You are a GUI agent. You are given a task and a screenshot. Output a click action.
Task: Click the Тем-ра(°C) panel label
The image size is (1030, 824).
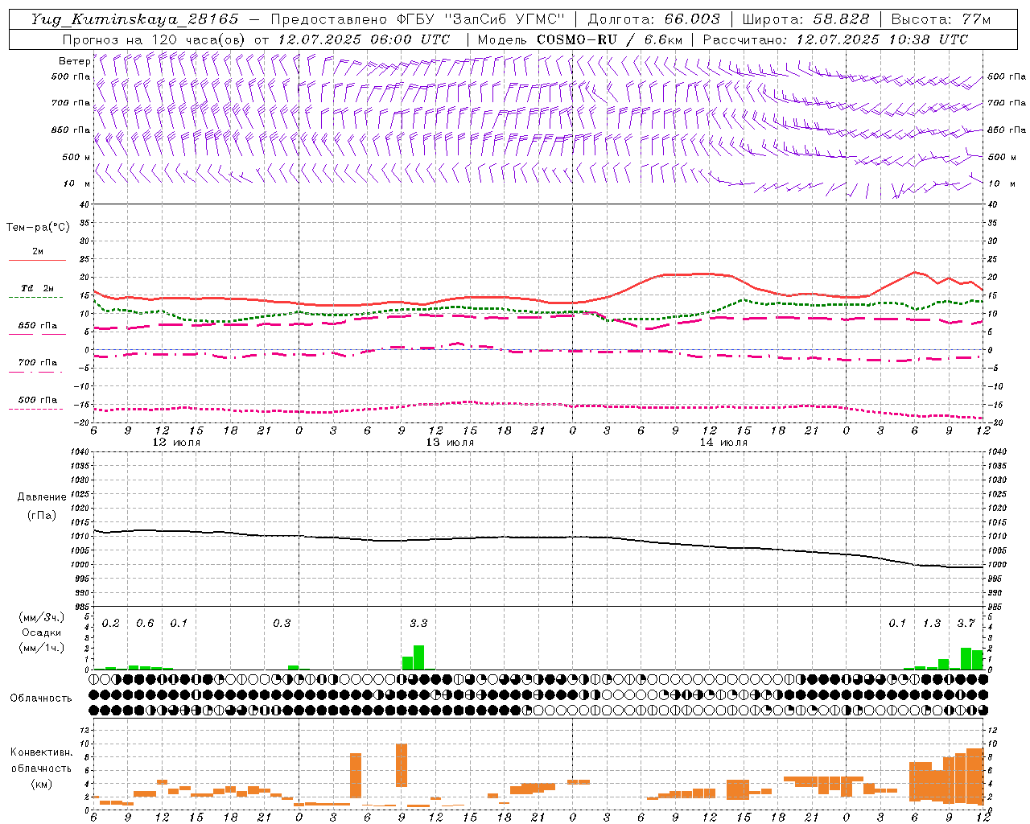tap(38, 228)
